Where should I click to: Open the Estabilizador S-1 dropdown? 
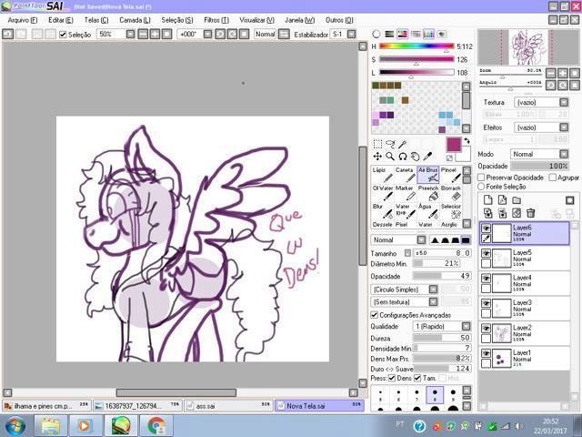pos(351,35)
